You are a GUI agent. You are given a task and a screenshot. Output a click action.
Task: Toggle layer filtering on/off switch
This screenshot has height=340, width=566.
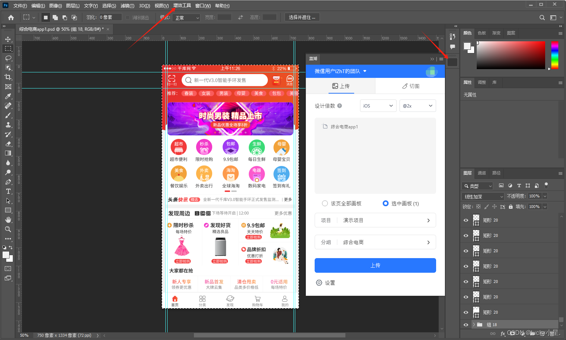[546, 185]
